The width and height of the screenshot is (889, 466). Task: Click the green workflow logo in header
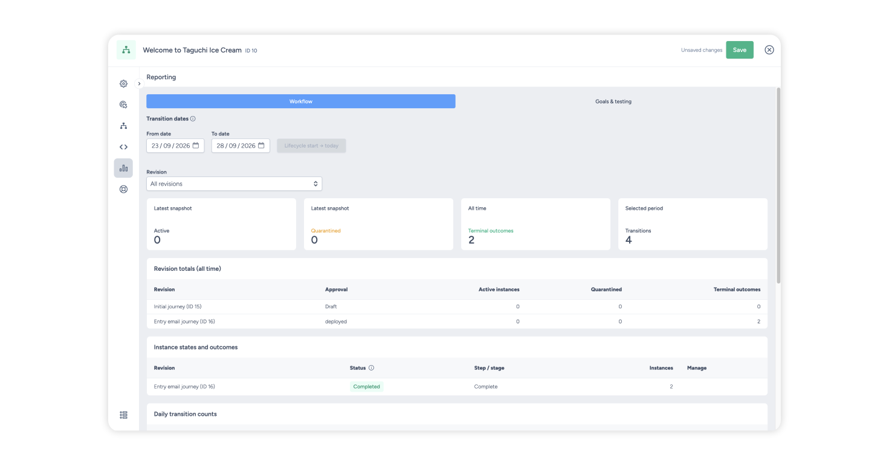coord(126,50)
